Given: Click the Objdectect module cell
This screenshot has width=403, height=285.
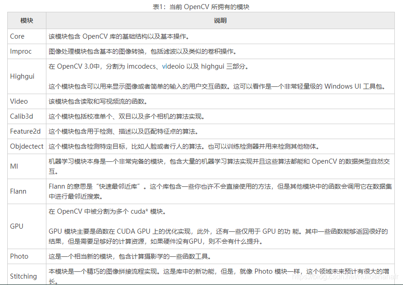Looking at the screenshot, I should (27, 146).
